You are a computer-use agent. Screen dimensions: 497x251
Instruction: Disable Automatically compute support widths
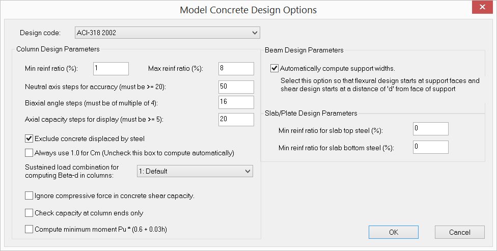(274, 68)
